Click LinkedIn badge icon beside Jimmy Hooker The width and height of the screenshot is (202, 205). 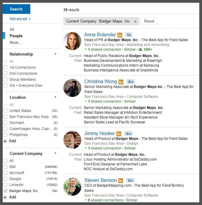coord(119,134)
